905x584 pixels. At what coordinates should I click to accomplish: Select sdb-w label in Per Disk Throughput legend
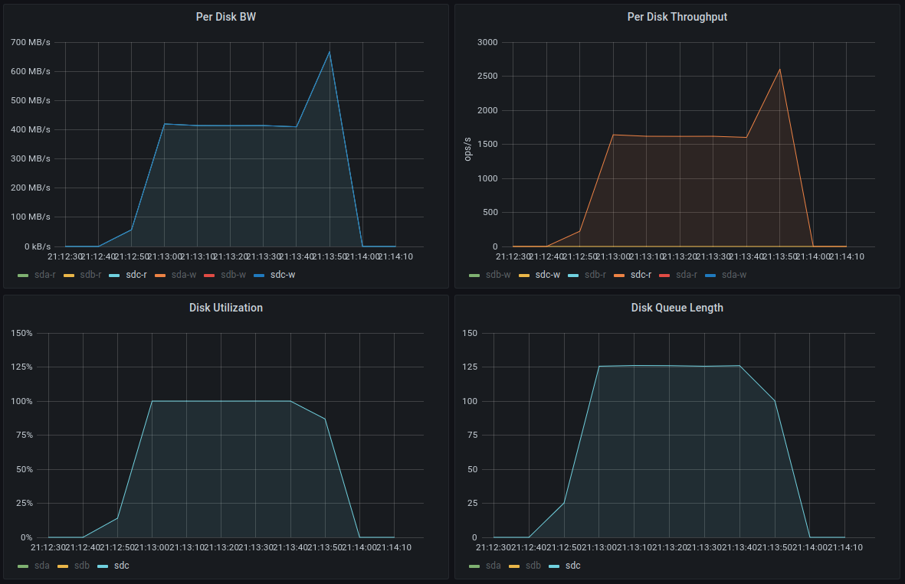(x=497, y=274)
